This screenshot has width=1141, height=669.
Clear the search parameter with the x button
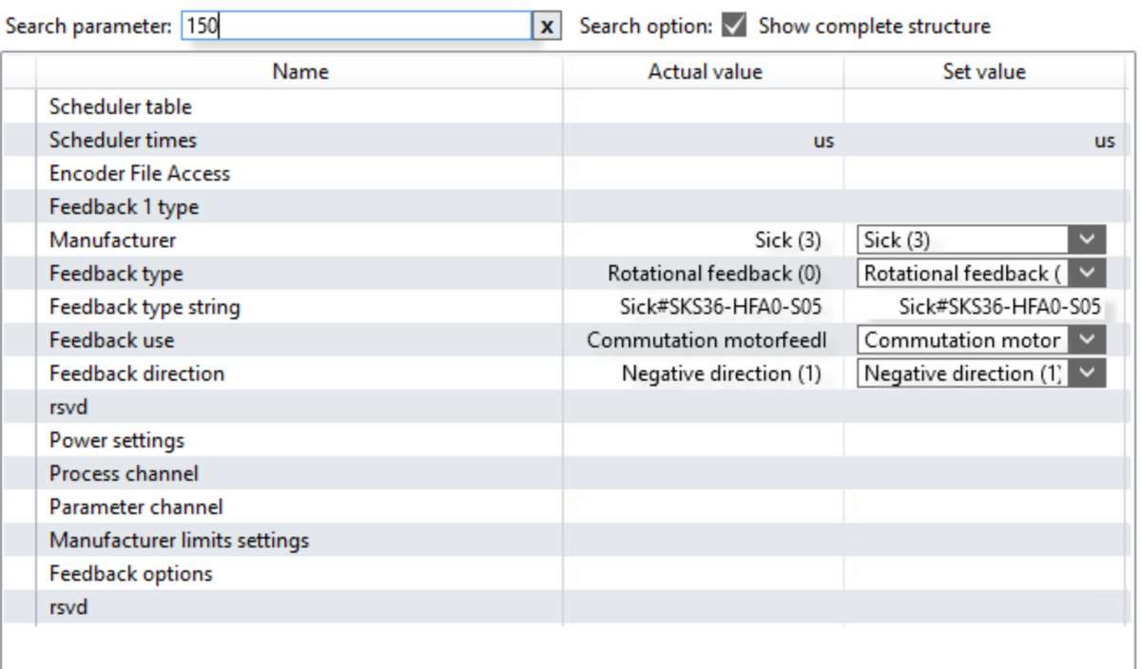pyautogui.click(x=547, y=27)
